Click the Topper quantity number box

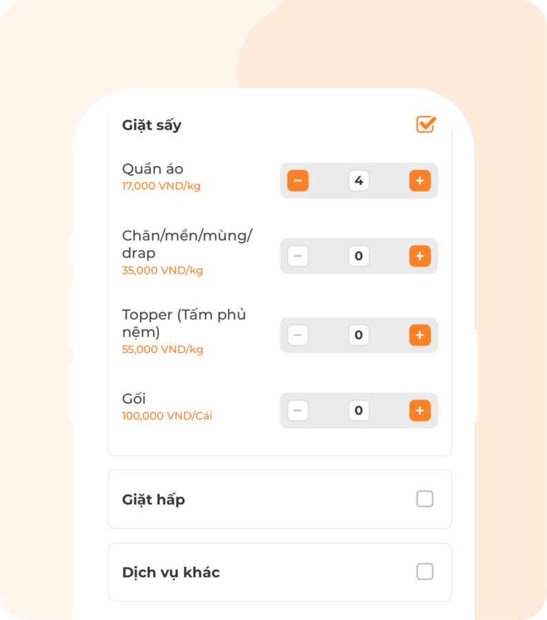(x=358, y=335)
